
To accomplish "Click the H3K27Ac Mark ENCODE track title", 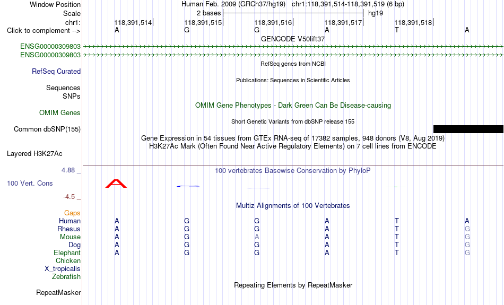I will 293,146.
